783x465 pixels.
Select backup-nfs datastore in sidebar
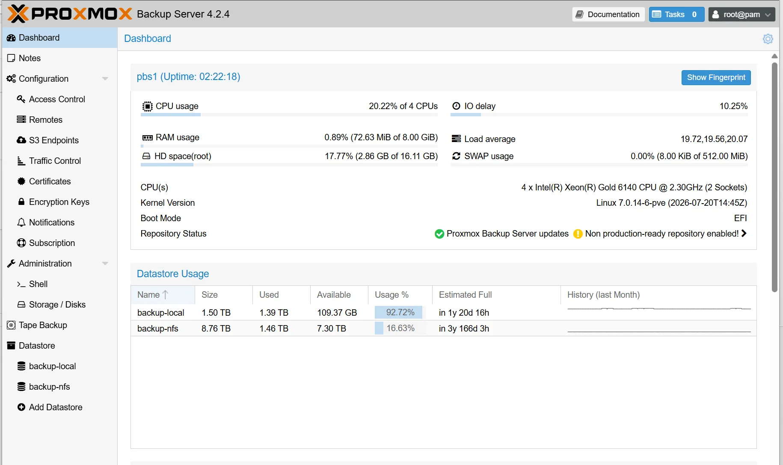click(59, 387)
